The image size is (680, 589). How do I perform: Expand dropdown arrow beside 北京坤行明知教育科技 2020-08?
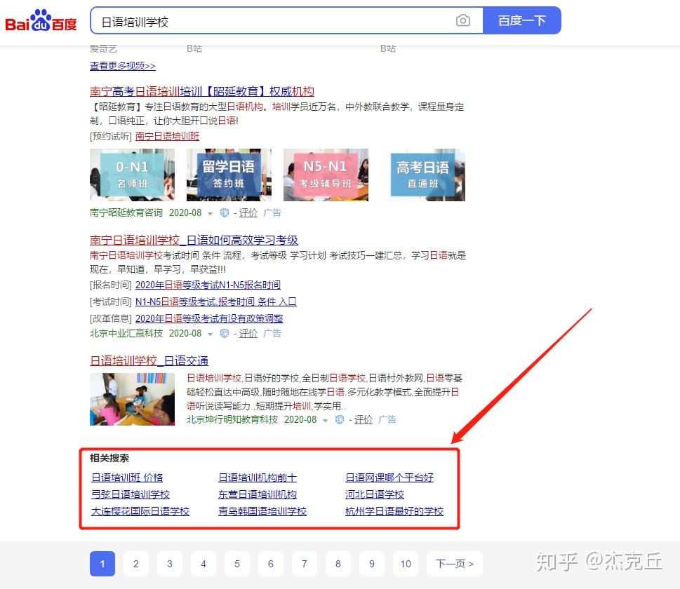[325, 420]
